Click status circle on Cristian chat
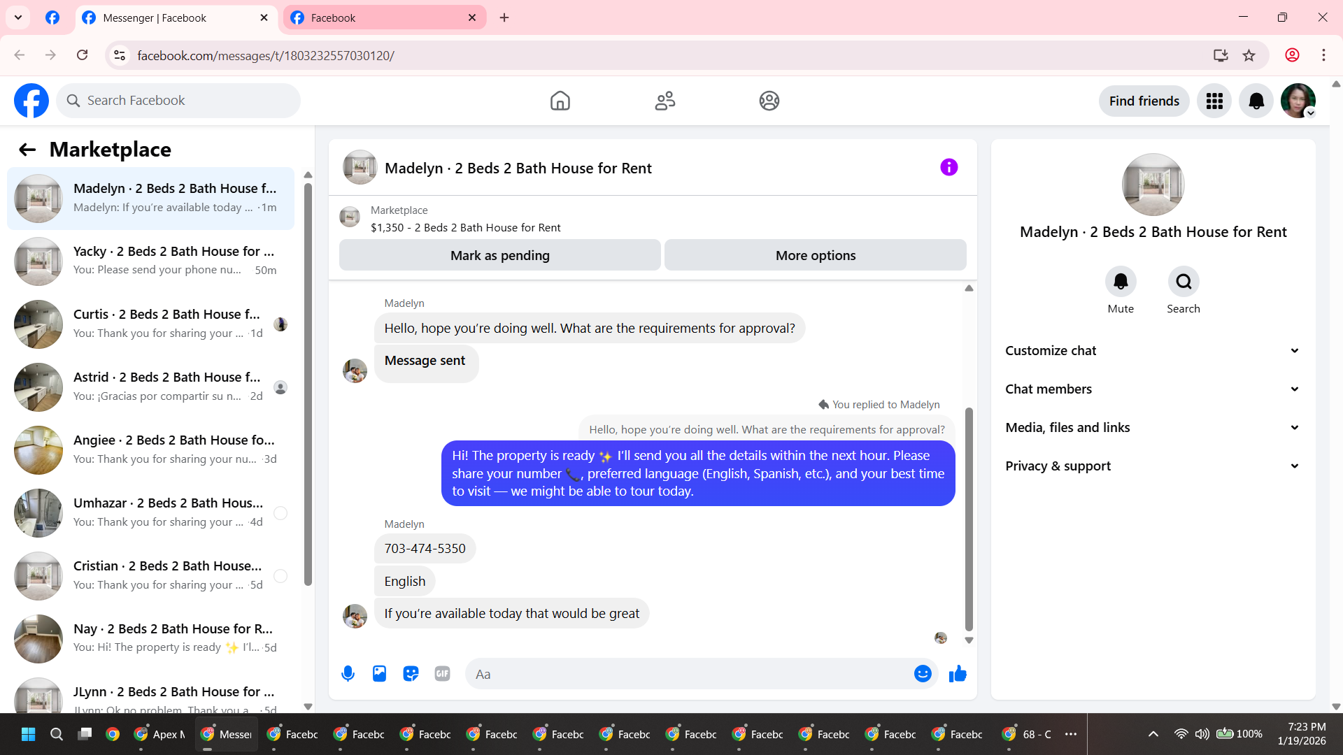The height and width of the screenshot is (755, 1343). (x=280, y=576)
